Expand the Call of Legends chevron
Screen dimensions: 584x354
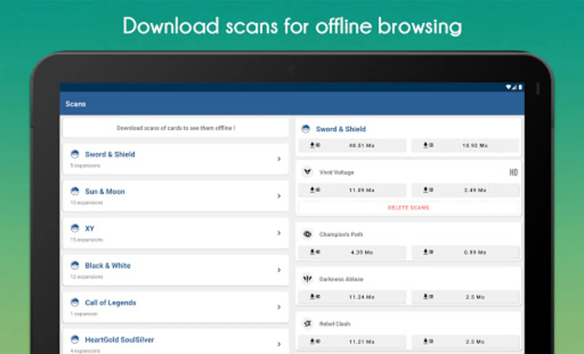tap(279, 307)
